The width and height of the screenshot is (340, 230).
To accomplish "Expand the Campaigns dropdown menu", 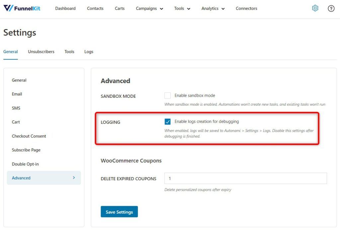I will pyautogui.click(x=149, y=8).
